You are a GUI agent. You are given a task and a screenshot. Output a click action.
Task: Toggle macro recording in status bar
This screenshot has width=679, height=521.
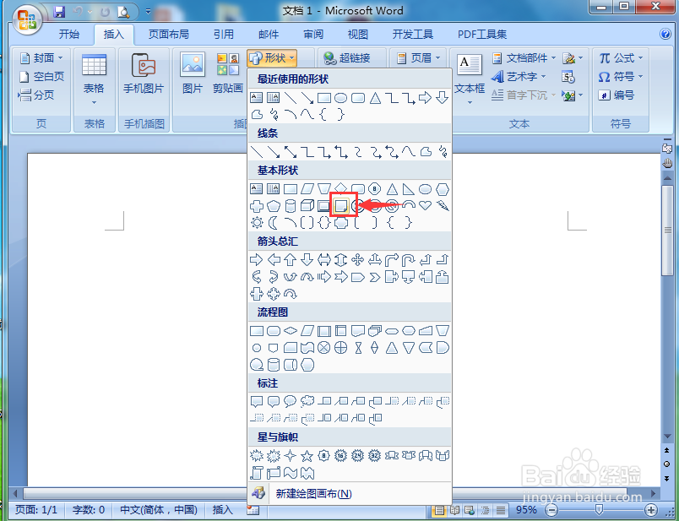(x=253, y=511)
